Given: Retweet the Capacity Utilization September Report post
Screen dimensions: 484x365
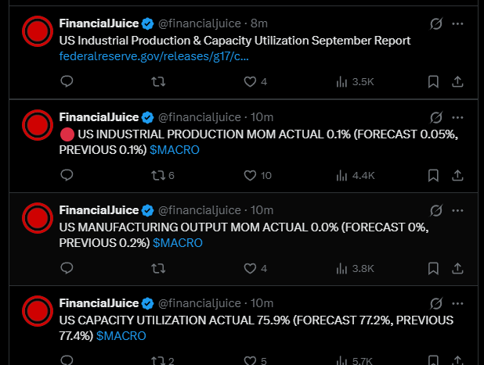Looking at the screenshot, I should pyautogui.click(x=158, y=81).
